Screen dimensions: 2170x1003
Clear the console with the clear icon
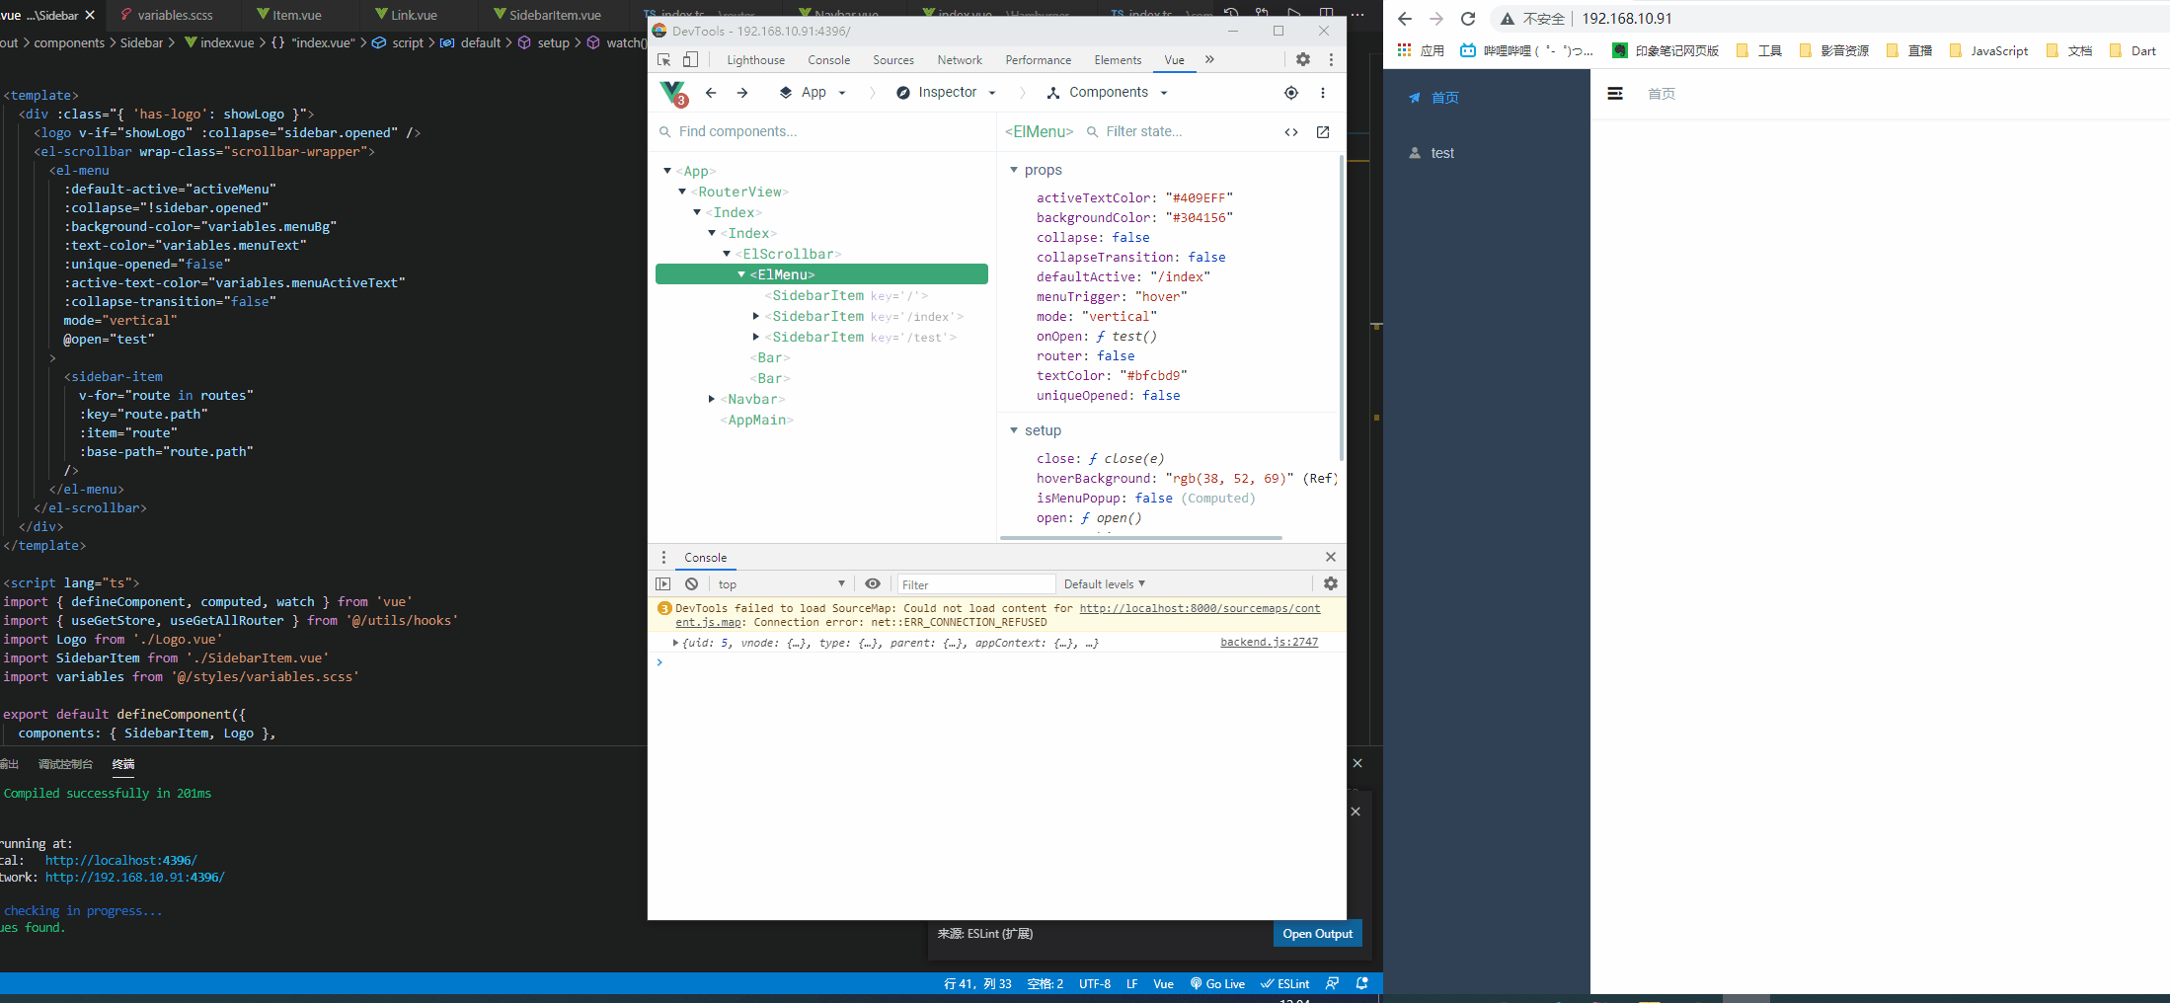click(x=690, y=583)
